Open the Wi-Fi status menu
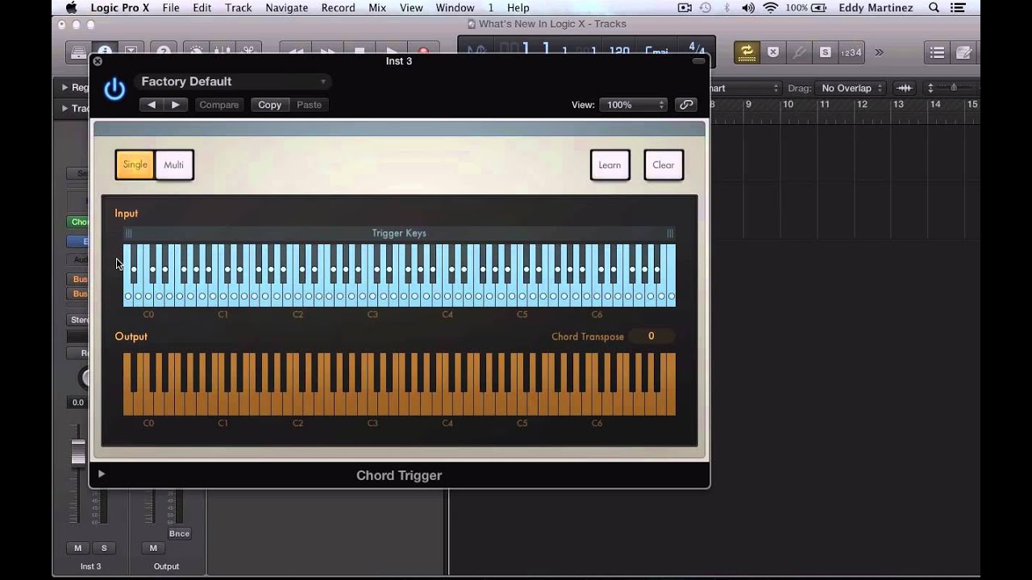Screen dimensions: 1032x580 771,8
